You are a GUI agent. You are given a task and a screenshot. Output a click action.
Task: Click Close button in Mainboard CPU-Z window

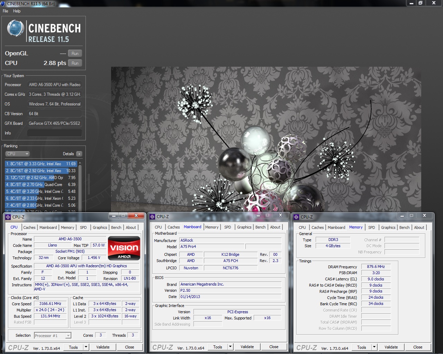(x=274, y=347)
